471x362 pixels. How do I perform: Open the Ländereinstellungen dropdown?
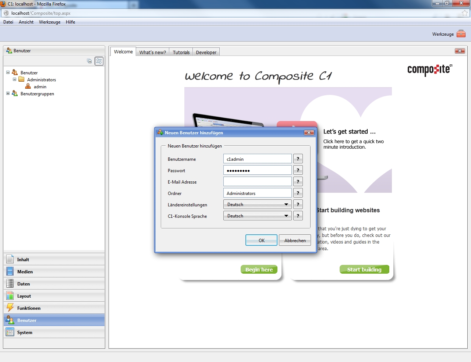(x=257, y=205)
